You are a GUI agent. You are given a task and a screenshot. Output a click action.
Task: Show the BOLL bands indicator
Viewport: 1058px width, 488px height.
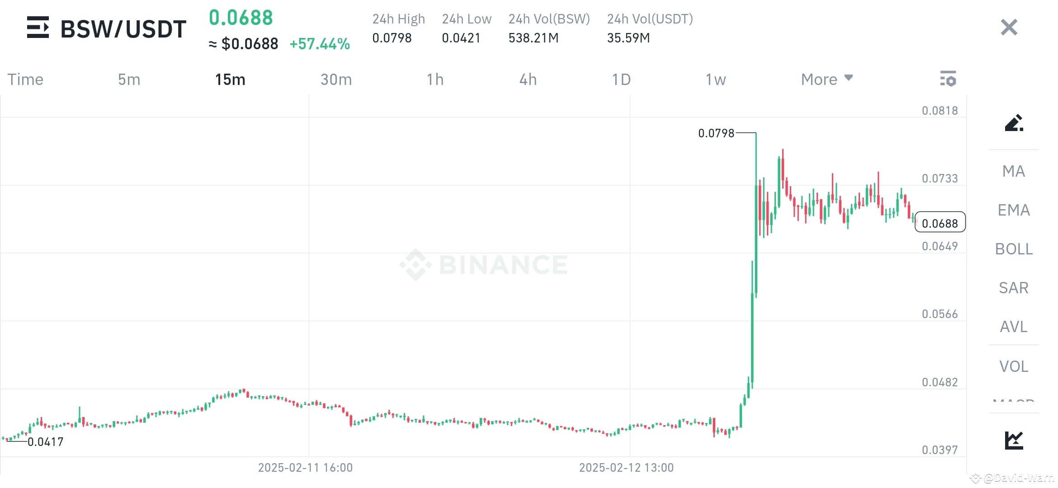pyautogui.click(x=1014, y=249)
